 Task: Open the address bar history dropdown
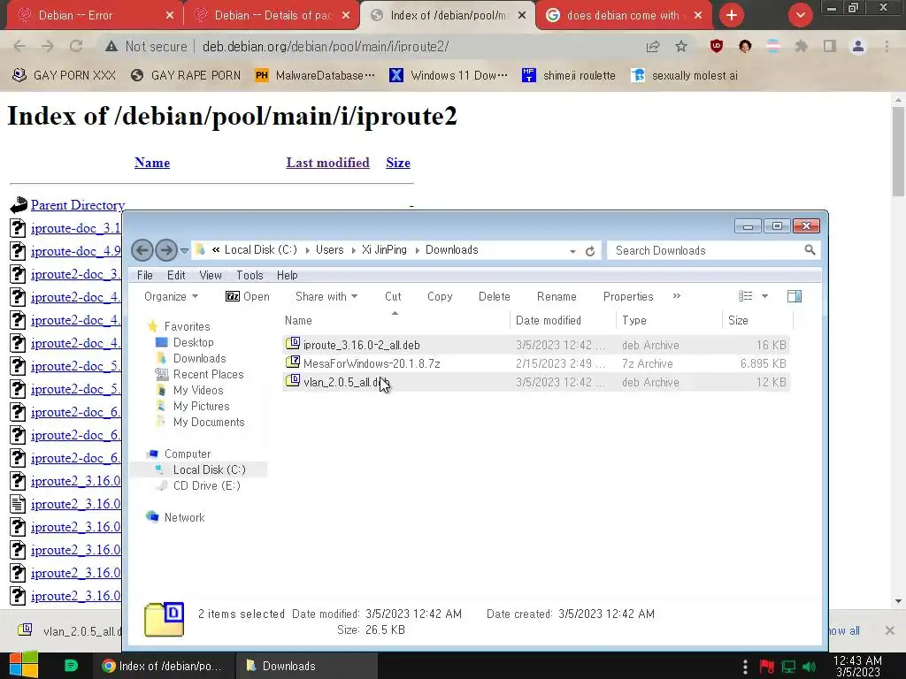(572, 251)
